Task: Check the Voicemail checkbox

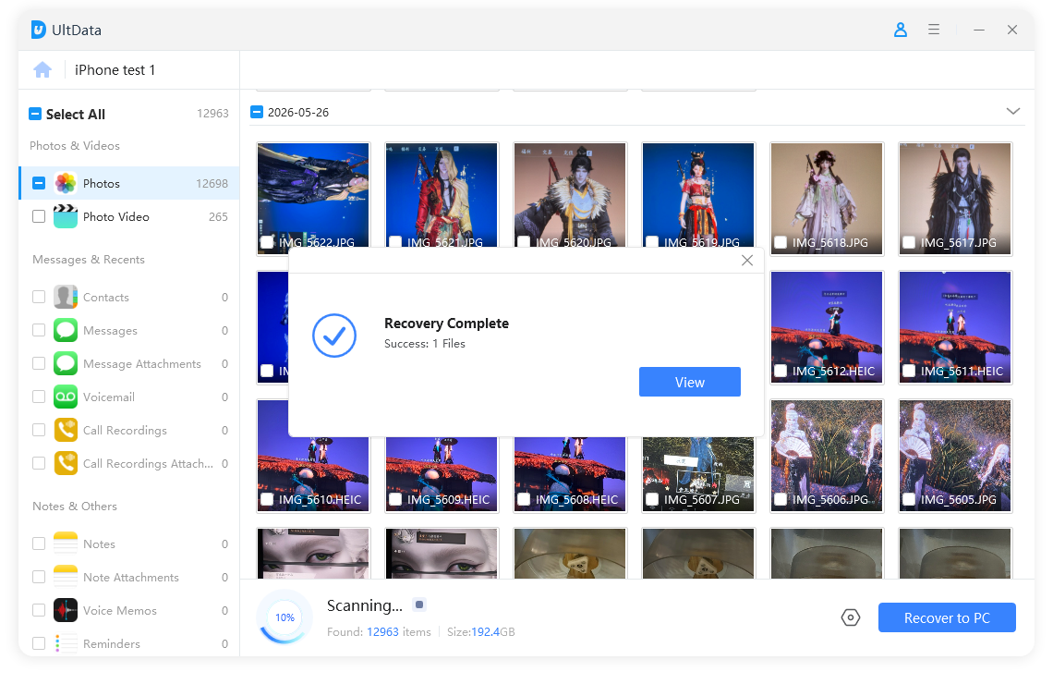Action: [39, 397]
